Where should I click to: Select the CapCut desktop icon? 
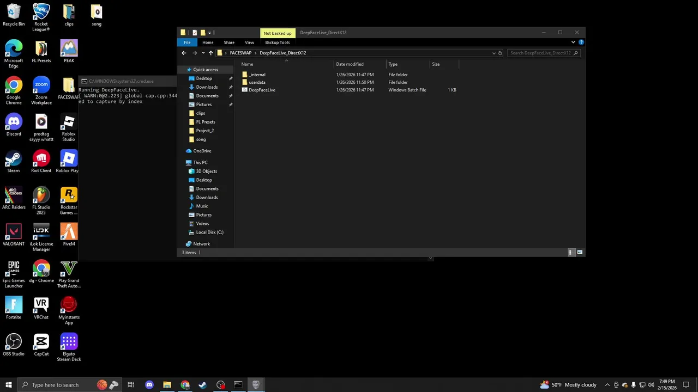click(41, 345)
